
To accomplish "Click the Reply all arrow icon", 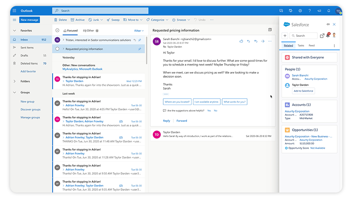I will pyautogui.click(x=256, y=41).
